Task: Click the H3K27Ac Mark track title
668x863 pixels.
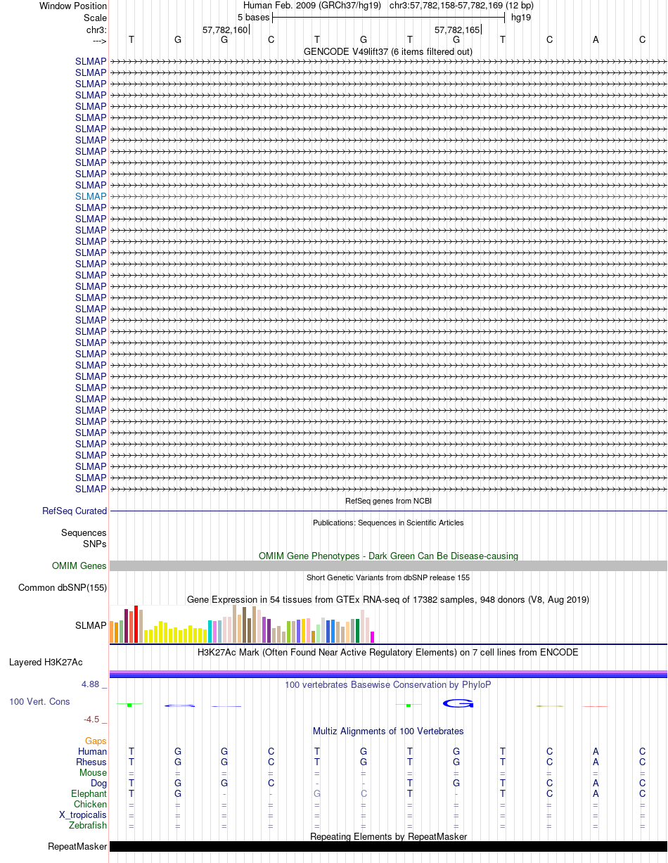Action: [388, 652]
